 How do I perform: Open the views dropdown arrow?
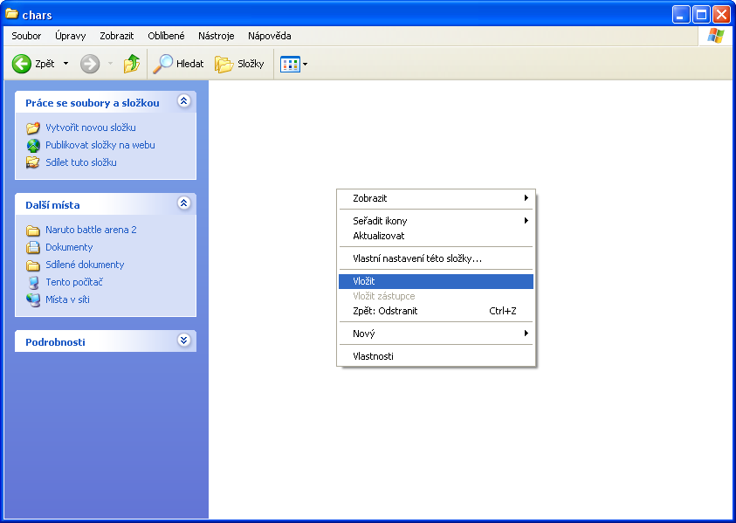pyautogui.click(x=305, y=64)
